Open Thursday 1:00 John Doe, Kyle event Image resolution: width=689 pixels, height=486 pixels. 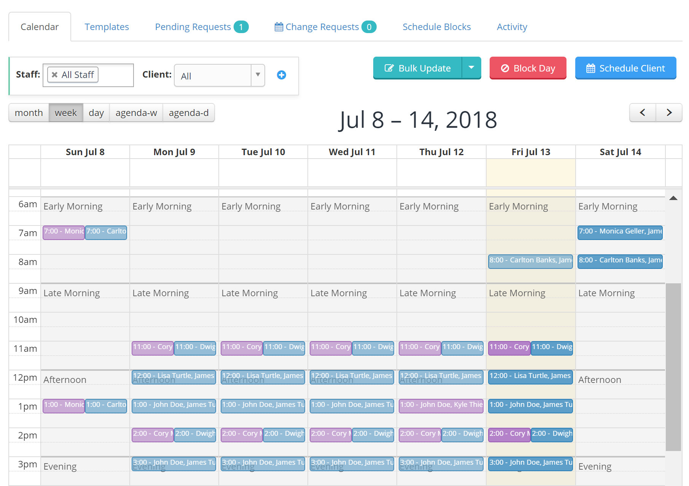pos(441,406)
